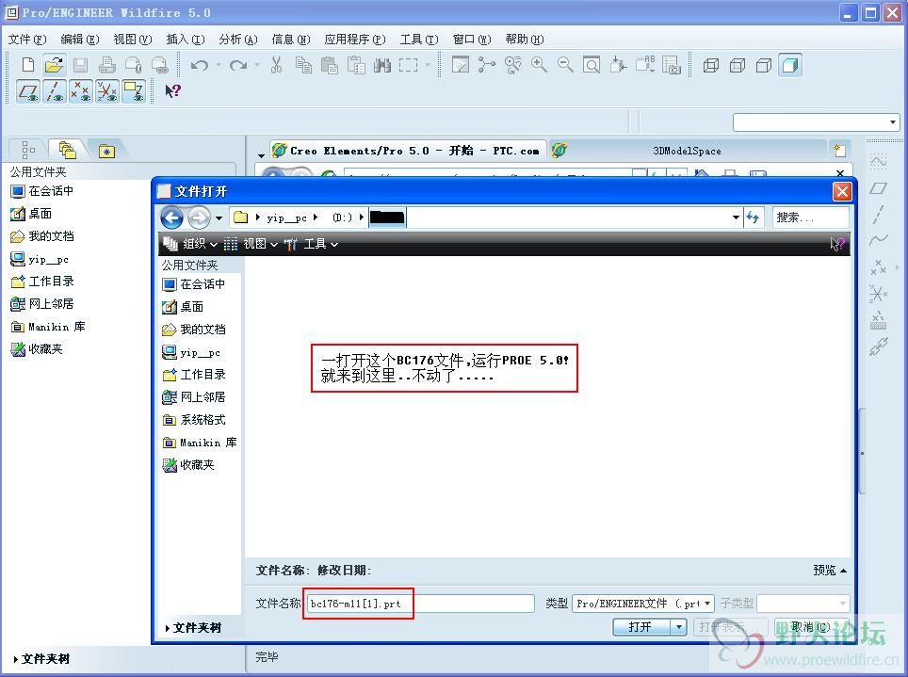Viewport: 908px width, 677px height.
Task: Open the dialog 视图 dropdown
Action: [251, 244]
